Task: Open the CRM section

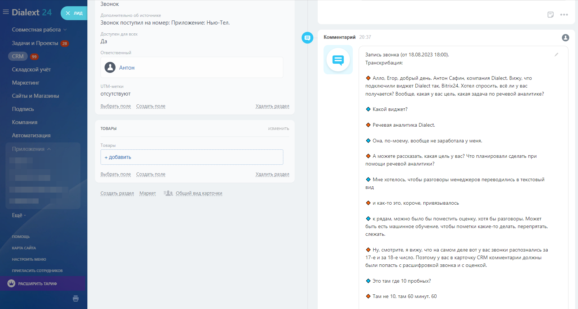Action: click(x=18, y=56)
